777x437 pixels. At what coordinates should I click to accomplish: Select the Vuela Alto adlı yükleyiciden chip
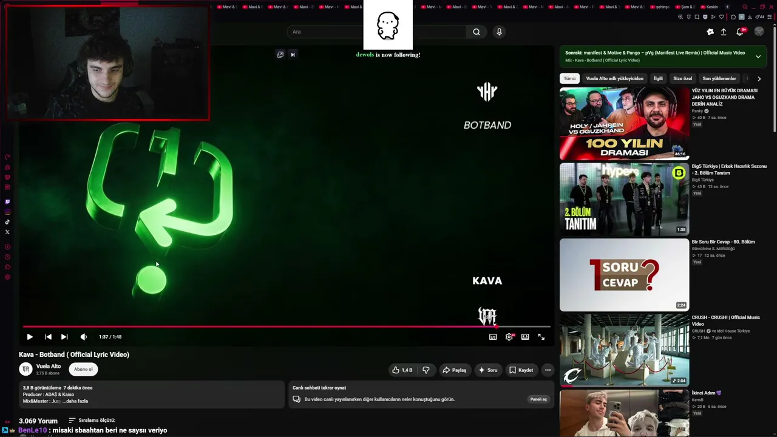tap(614, 78)
